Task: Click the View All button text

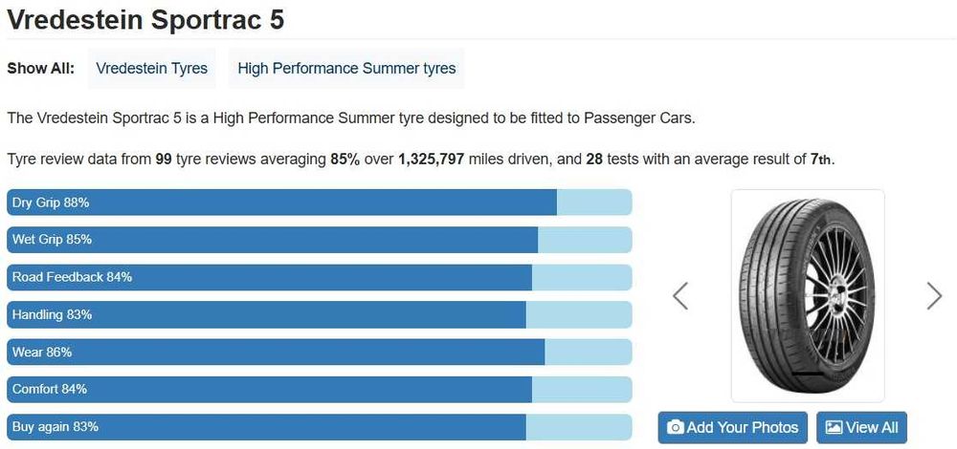Action: pyautogui.click(x=872, y=427)
